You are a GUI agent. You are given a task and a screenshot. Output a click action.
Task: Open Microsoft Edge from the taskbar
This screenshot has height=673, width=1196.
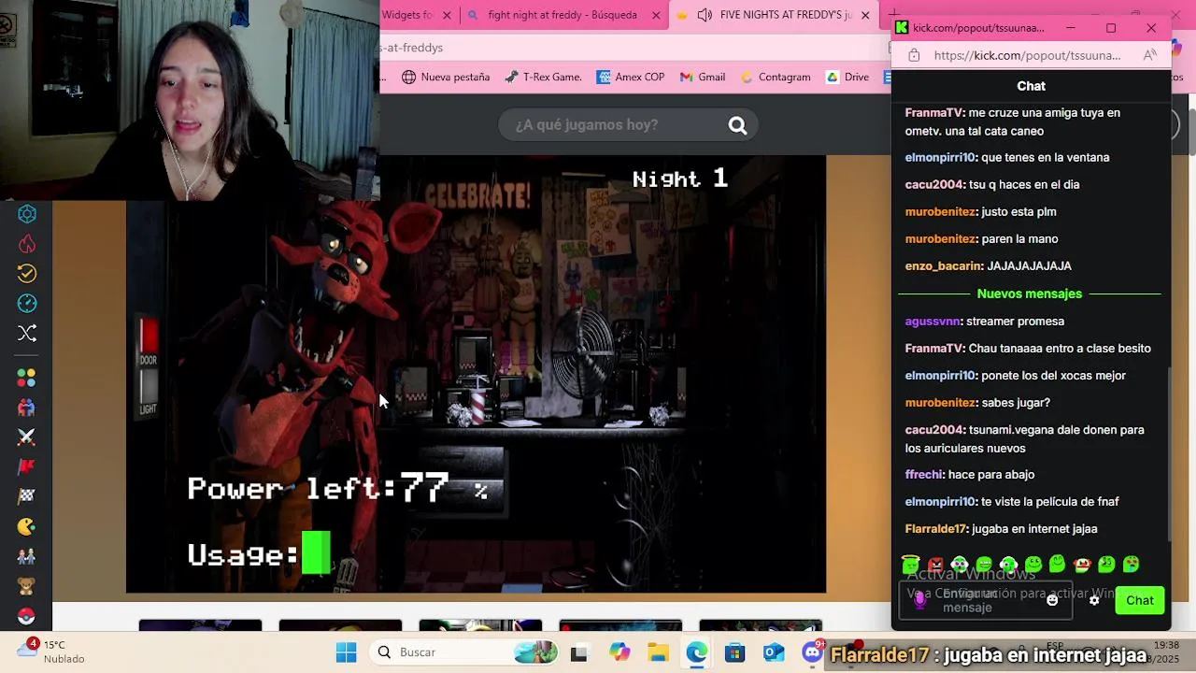click(696, 652)
